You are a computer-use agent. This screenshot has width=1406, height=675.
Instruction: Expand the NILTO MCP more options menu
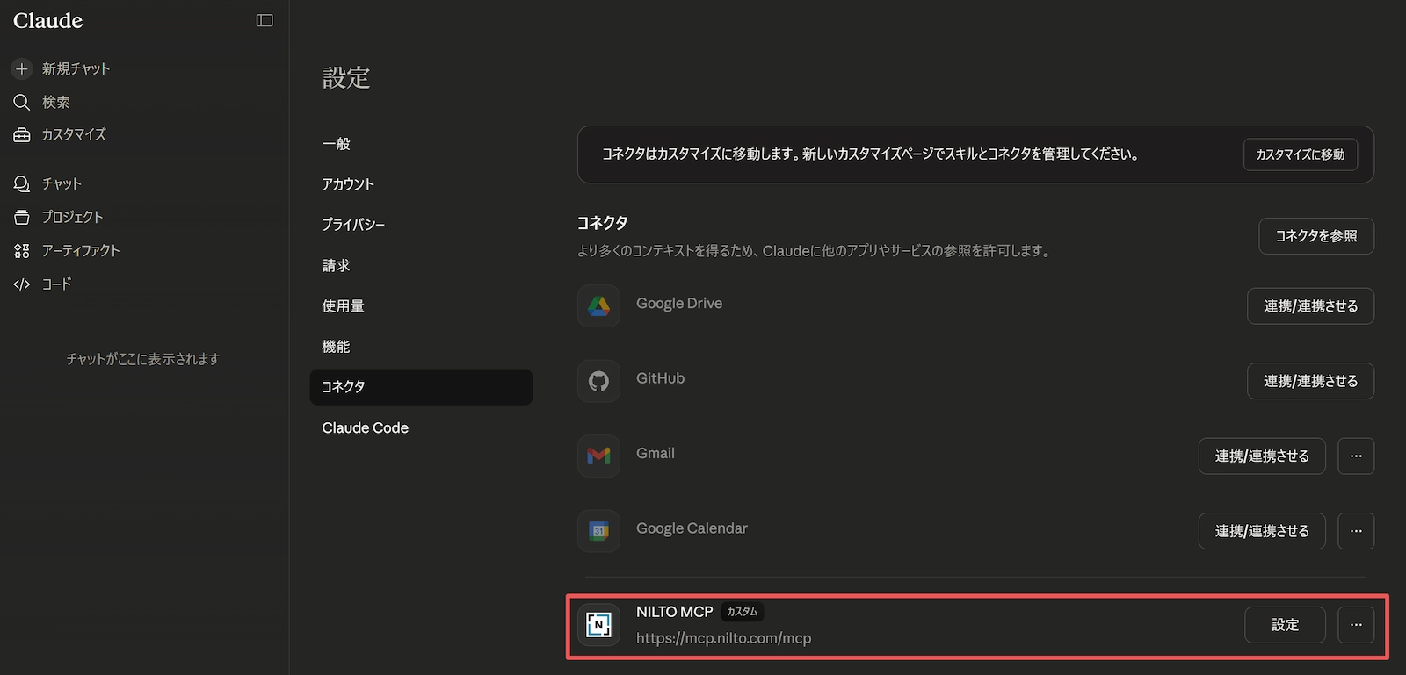pos(1355,625)
